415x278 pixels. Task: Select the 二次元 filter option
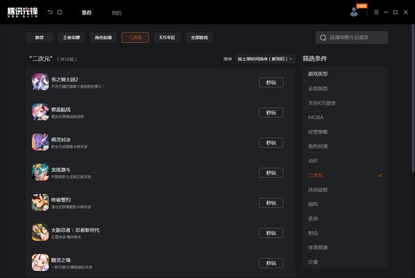point(345,175)
